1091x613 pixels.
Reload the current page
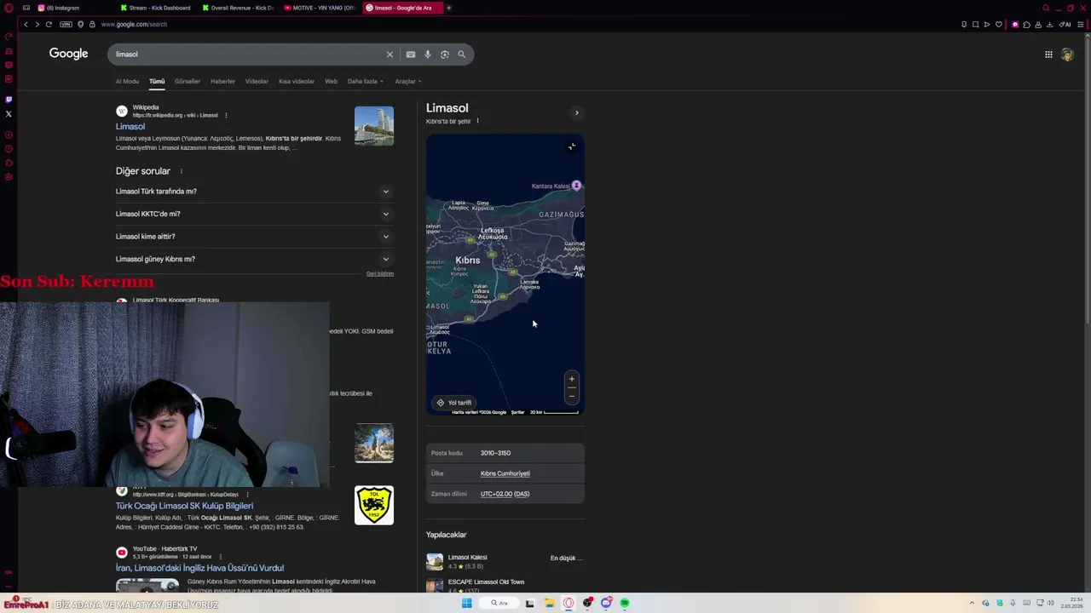49,25
